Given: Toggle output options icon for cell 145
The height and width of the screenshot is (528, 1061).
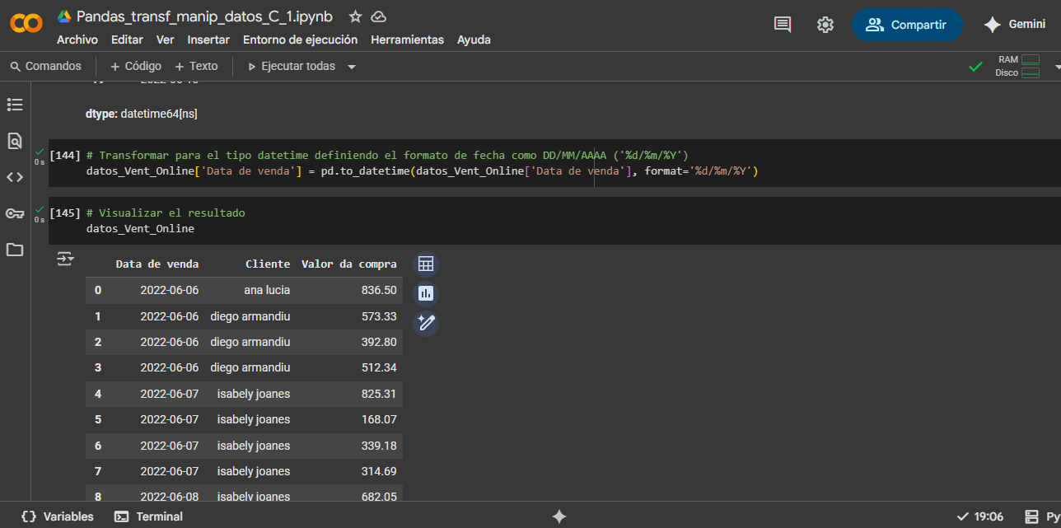Looking at the screenshot, I should pos(65,259).
